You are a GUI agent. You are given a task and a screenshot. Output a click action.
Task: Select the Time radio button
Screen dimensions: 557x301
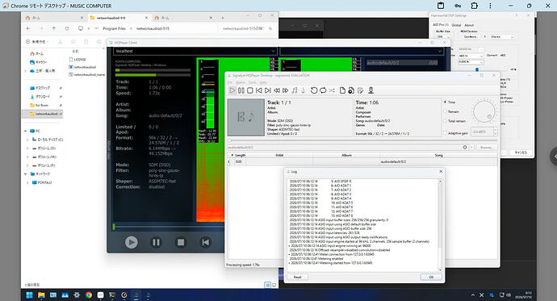coord(445,102)
